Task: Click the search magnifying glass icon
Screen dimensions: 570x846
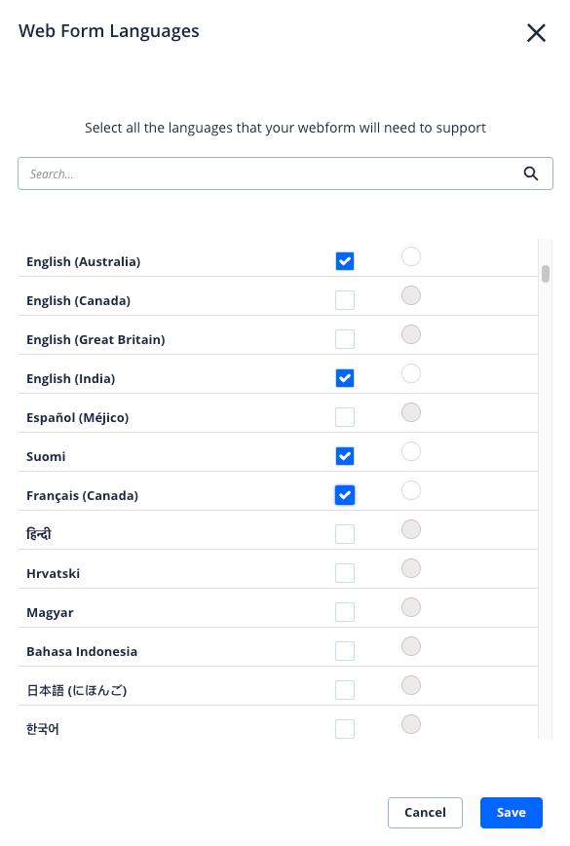Action: click(531, 173)
